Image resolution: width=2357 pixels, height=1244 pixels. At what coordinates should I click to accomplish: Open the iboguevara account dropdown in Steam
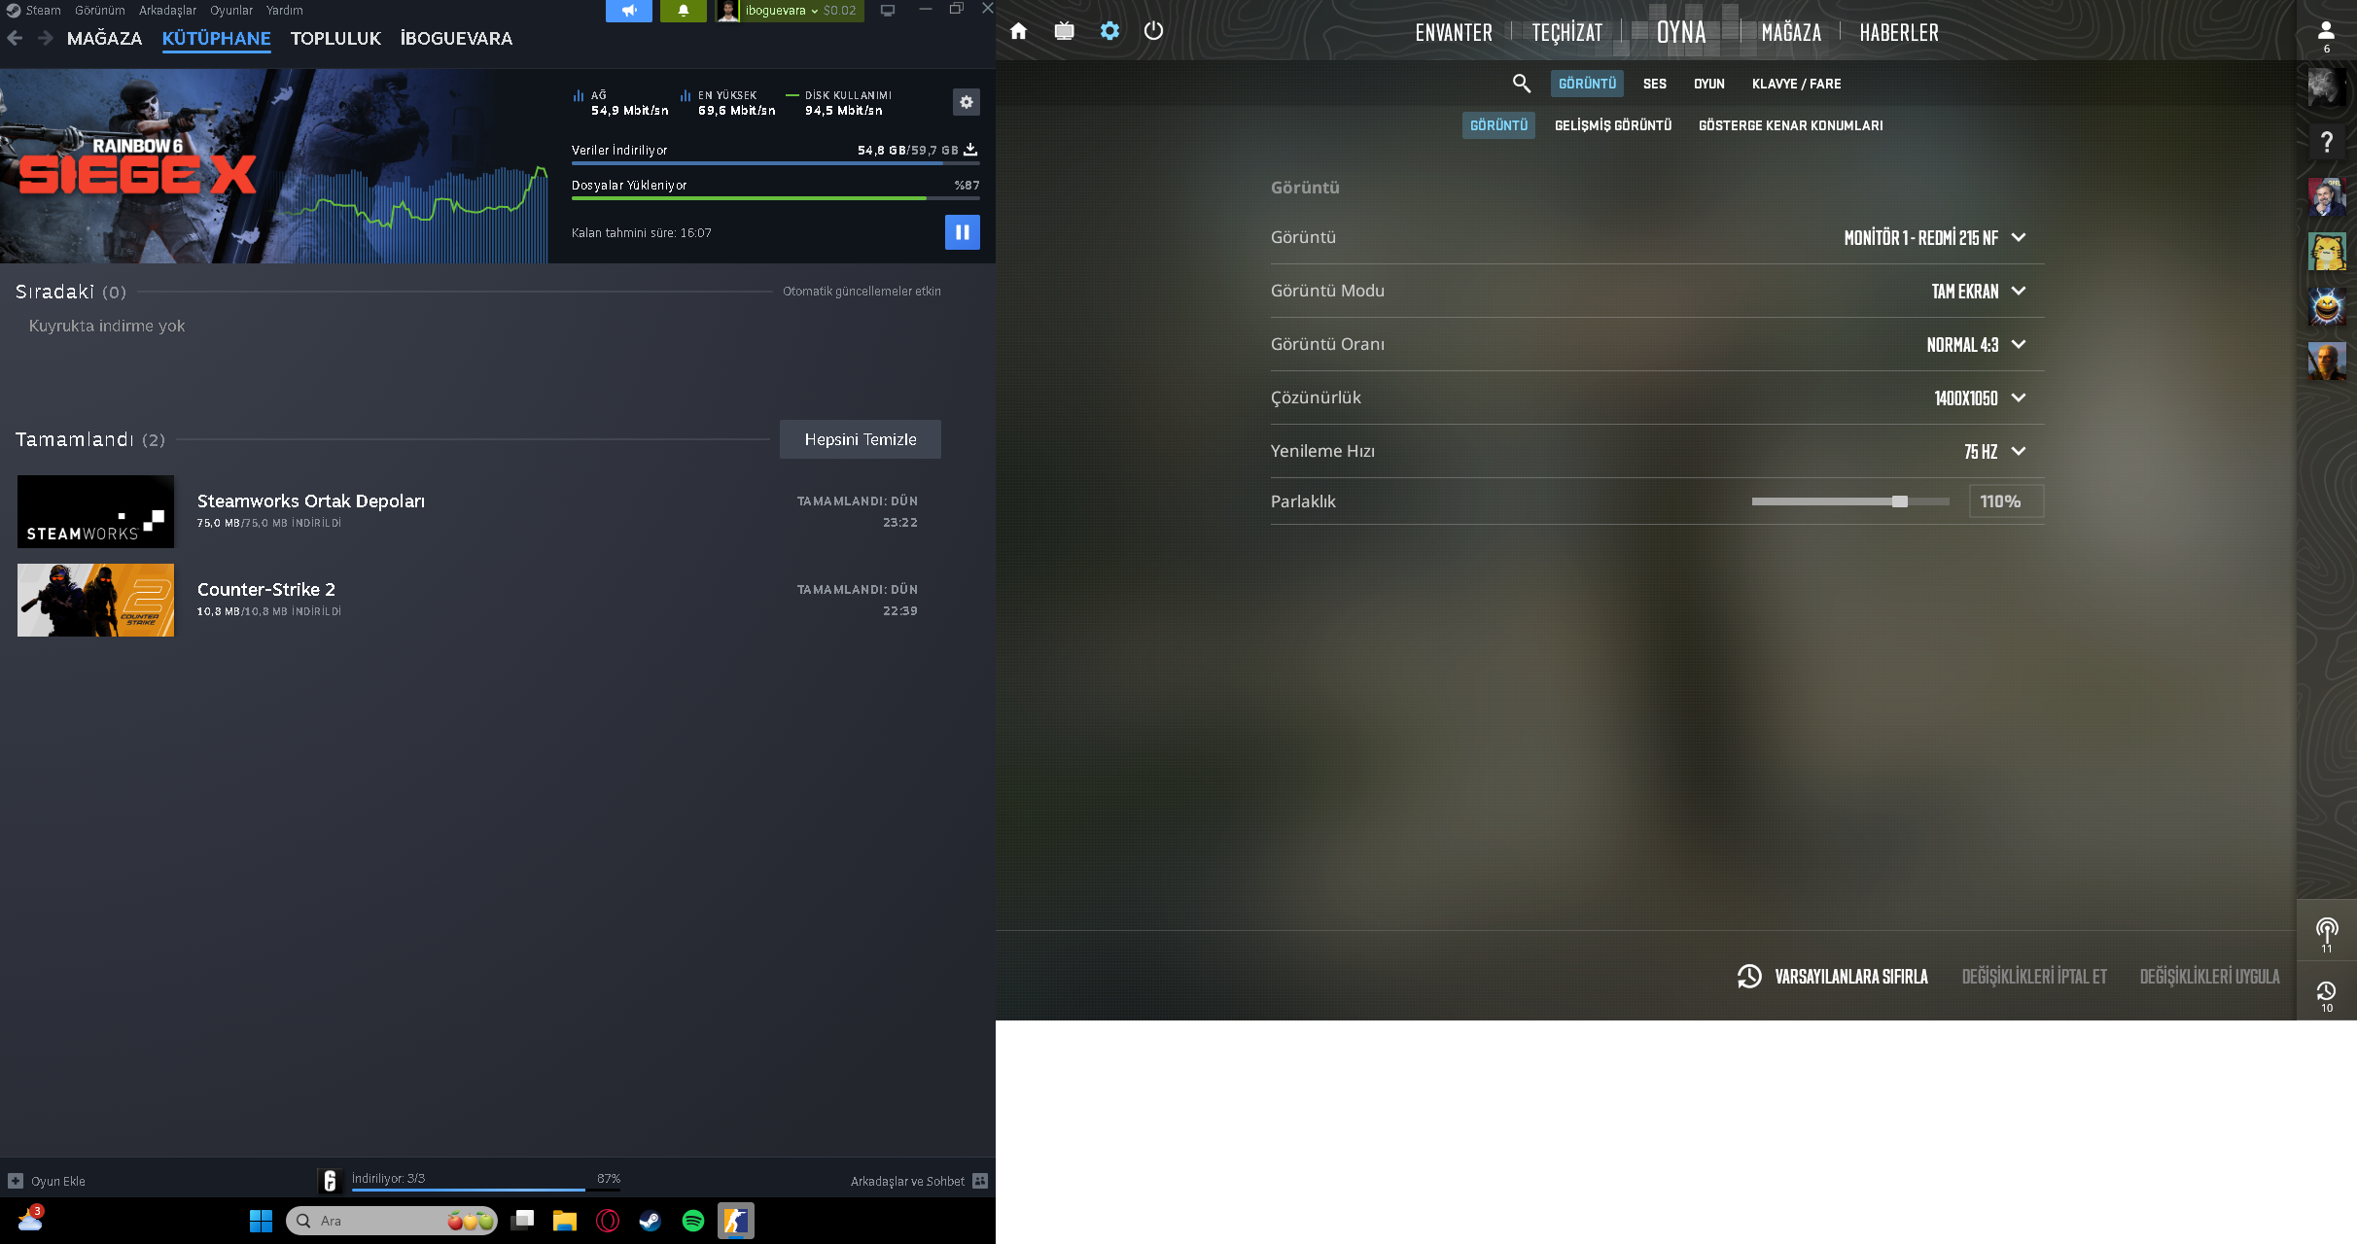coord(790,11)
